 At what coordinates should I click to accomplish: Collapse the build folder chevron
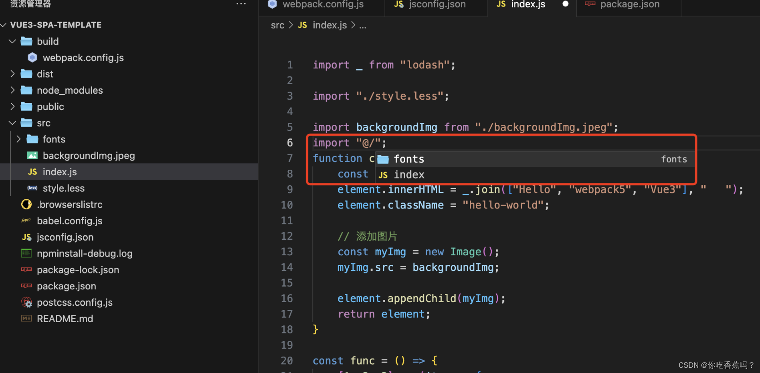[12, 41]
